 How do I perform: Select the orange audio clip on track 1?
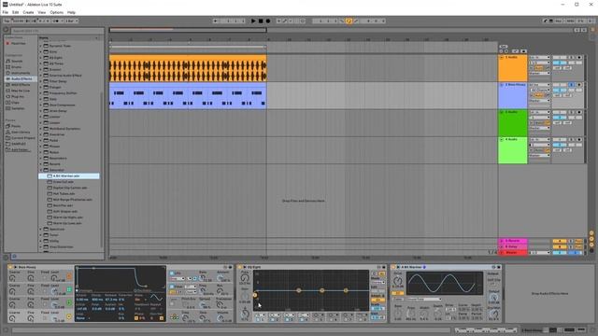coord(188,68)
